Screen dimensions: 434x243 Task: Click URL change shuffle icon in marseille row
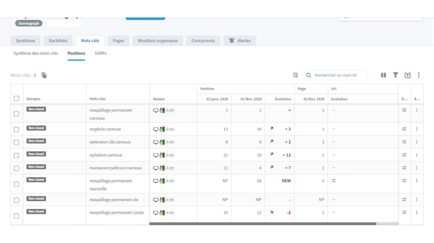(333, 180)
